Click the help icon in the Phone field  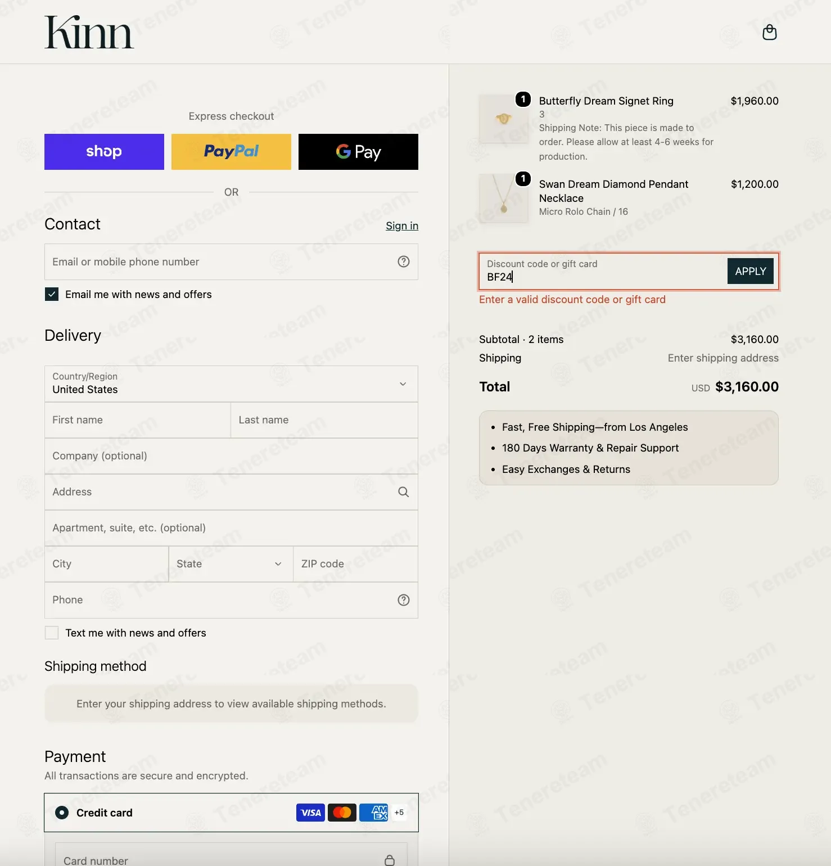[404, 600]
